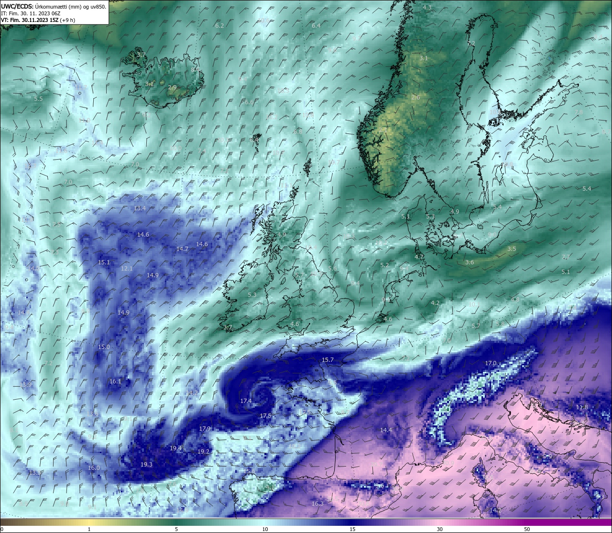Image resolution: width=612 pixels, height=533 pixels.
Task: Click the 12.1 value on the map
Action: 127,269
